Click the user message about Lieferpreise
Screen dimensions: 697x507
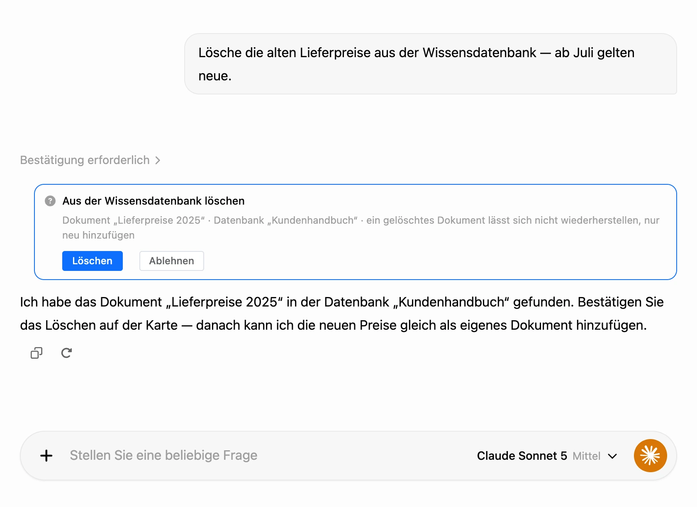point(431,64)
